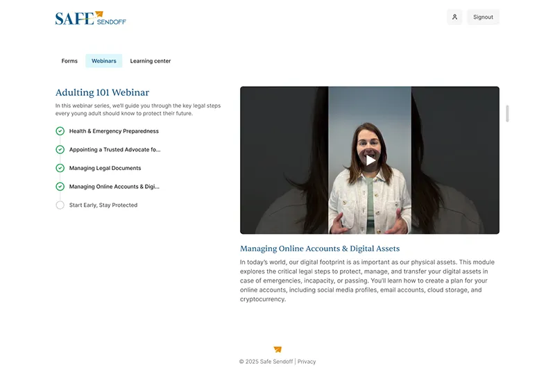The width and height of the screenshot is (555, 370).
Task: Select Managing Online Accounts & Digi... module
Action: 114,186
